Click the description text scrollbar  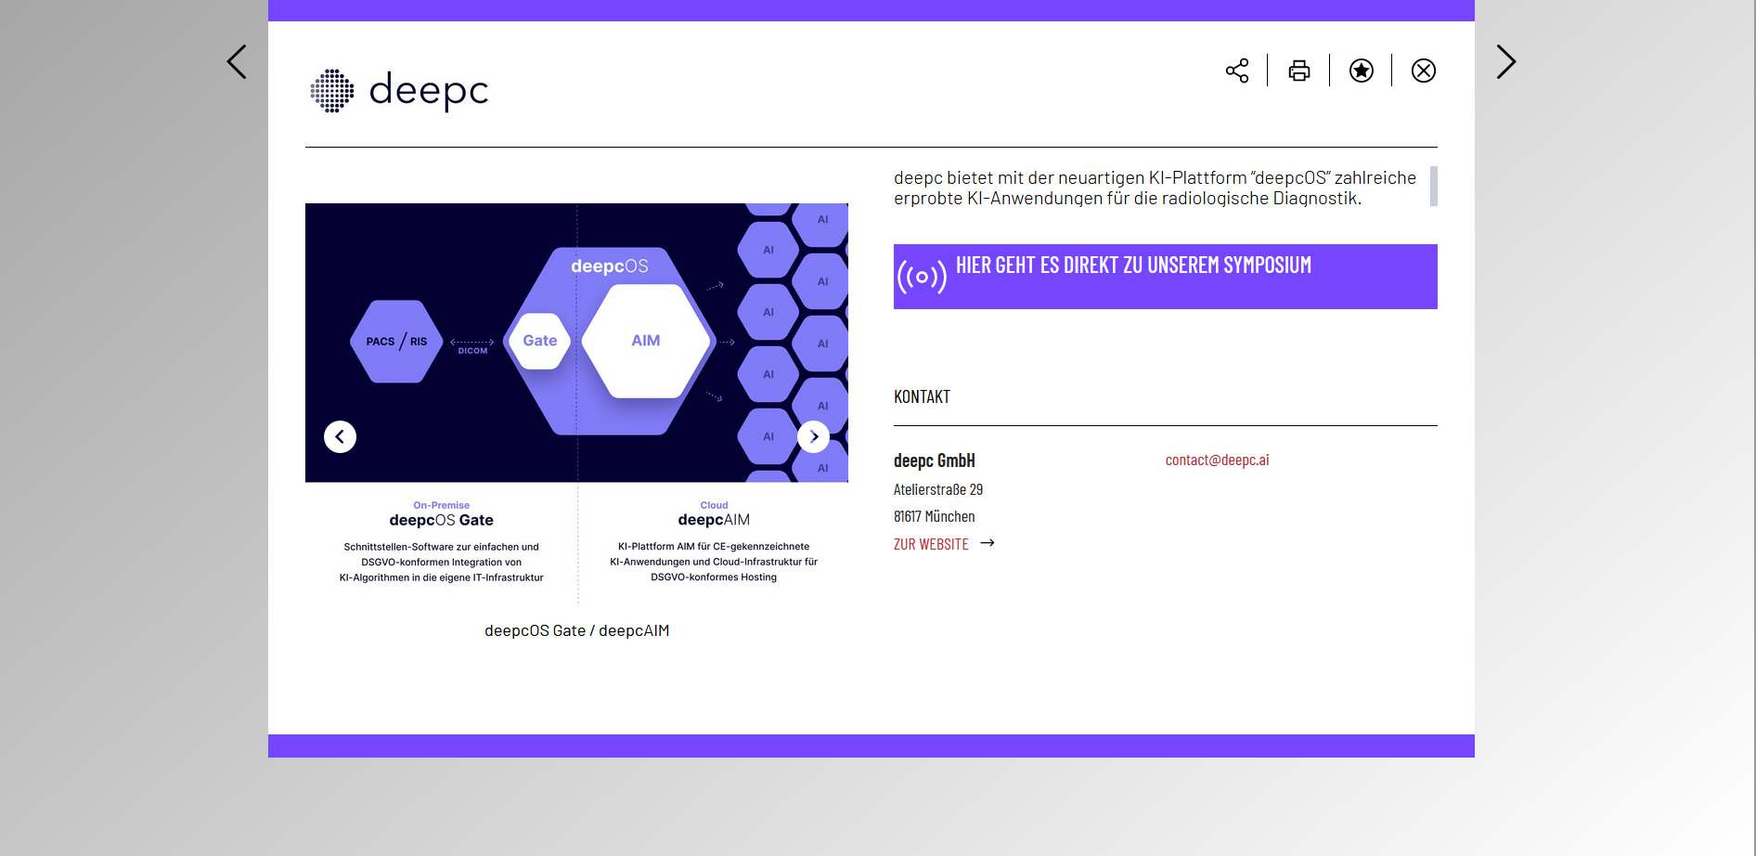click(1434, 186)
